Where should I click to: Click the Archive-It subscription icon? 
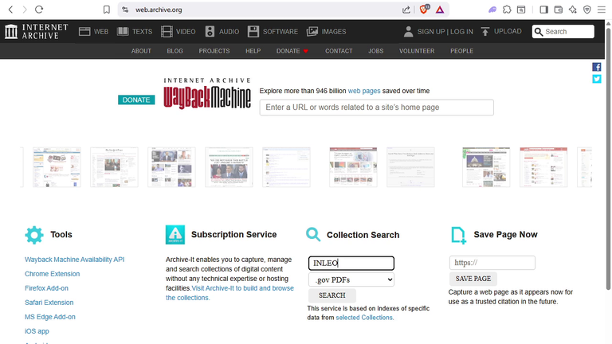[175, 235]
